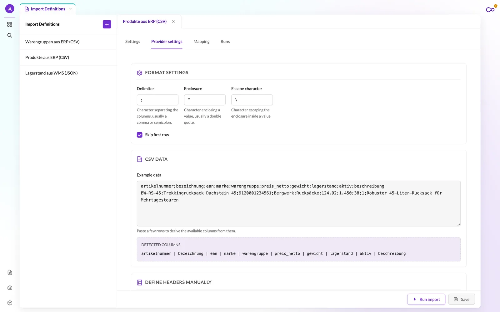Screen dimensions: 500x312
Task: Open Lagerstand aus WMS (JSON) definition
Action: pos(68,73)
